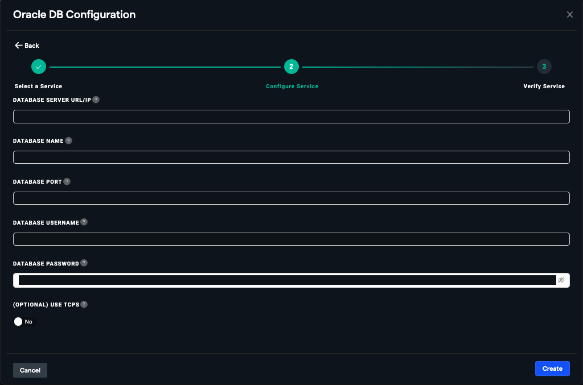Click the completed Select a Service step circle
The image size is (583, 385).
[39, 67]
